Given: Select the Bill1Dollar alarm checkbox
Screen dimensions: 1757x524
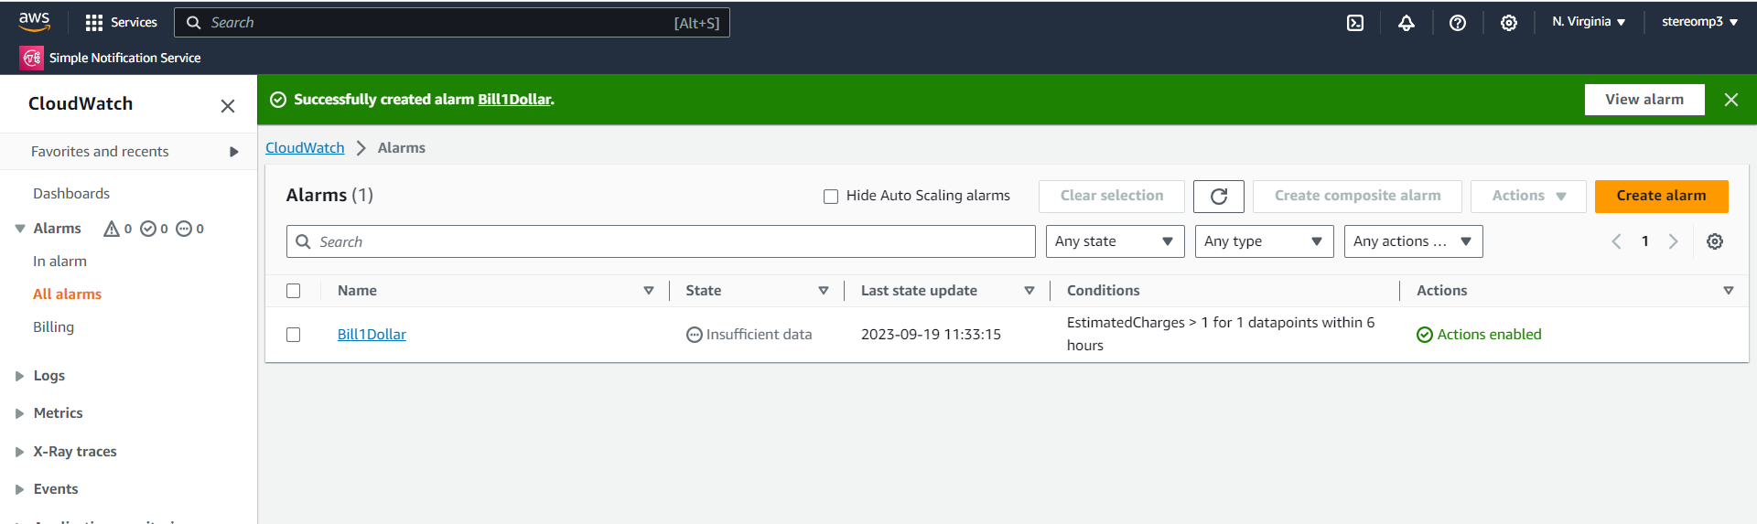Looking at the screenshot, I should tap(294, 335).
